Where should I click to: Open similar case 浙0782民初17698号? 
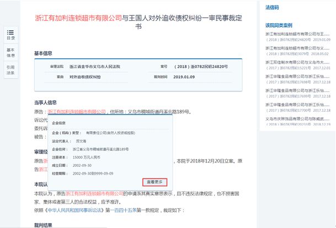(298, 79)
